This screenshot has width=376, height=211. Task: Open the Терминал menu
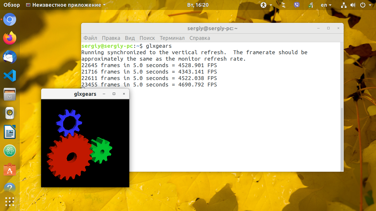point(172,38)
